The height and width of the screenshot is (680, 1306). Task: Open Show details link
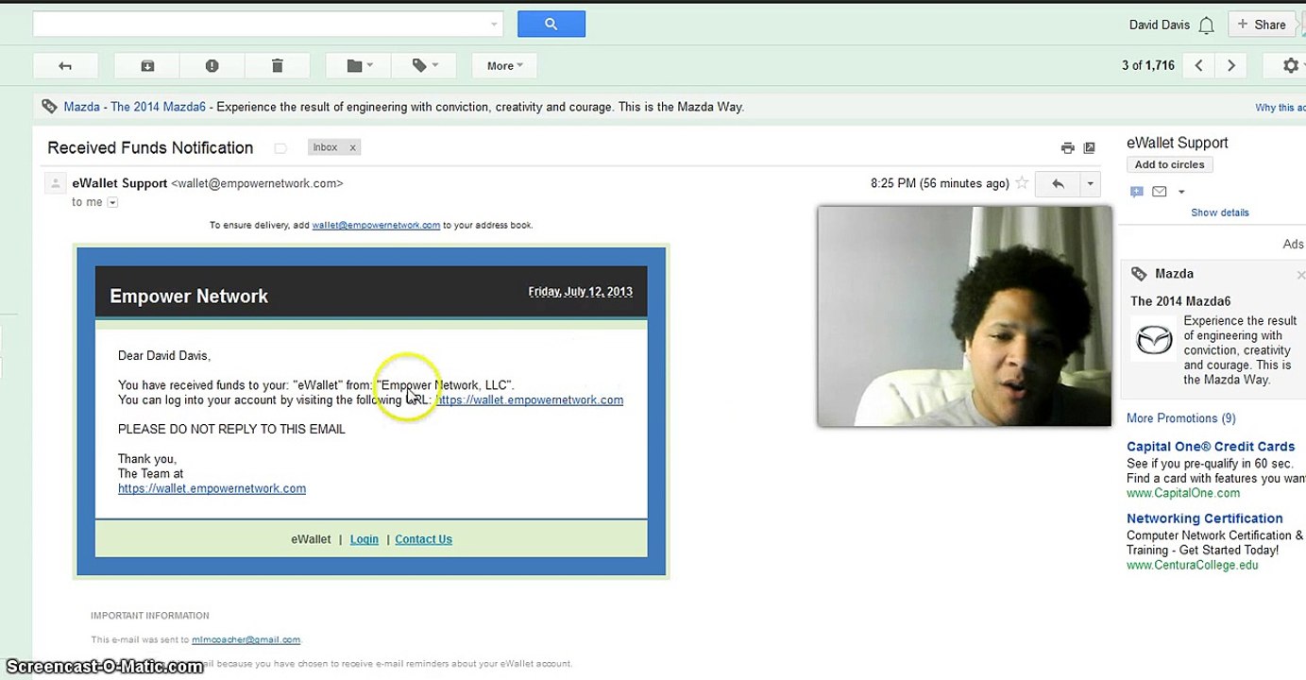pyautogui.click(x=1220, y=212)
